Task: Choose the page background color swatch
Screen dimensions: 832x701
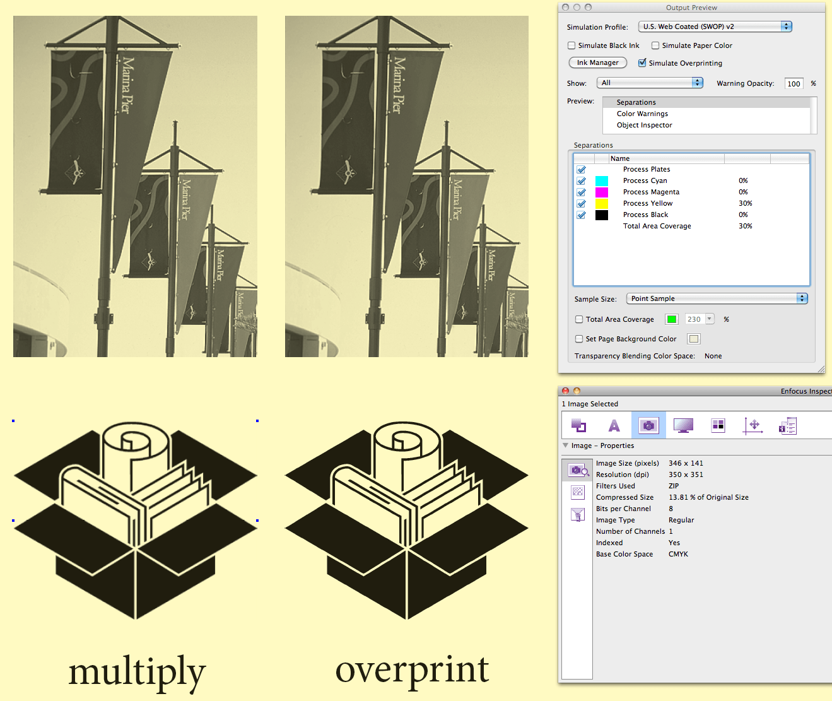Action: 694,339
